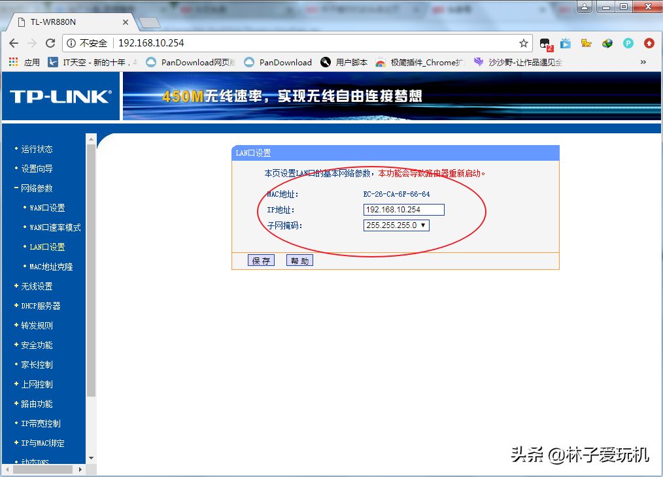The width and height of the screenshot is (663, 477).
Task: Collapse the 网络参数 menu section
Action: (x=37, y=188)
